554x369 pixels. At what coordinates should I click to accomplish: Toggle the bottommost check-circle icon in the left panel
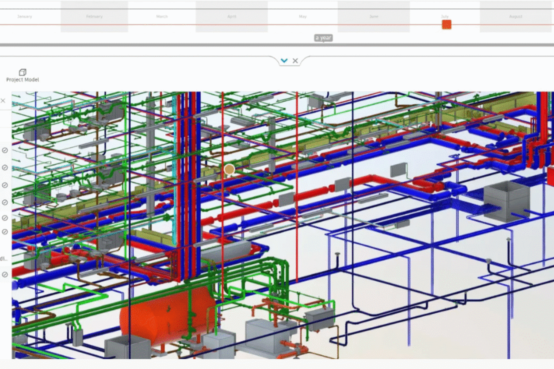[5, 275]
